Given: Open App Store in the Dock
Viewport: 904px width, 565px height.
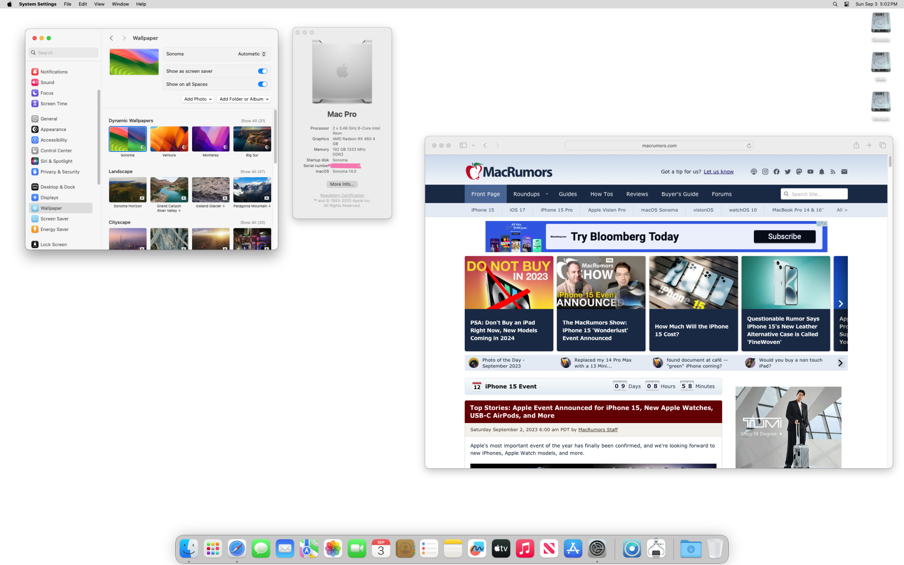Looking at the screenshot, I should (x=573, y=549).
